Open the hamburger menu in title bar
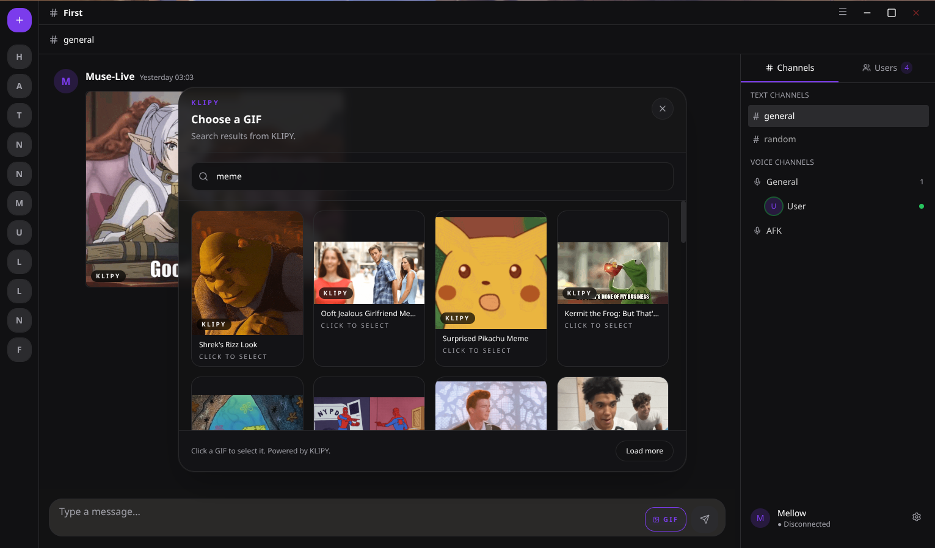This screenshot has width=935, height=548. [843, 12]
